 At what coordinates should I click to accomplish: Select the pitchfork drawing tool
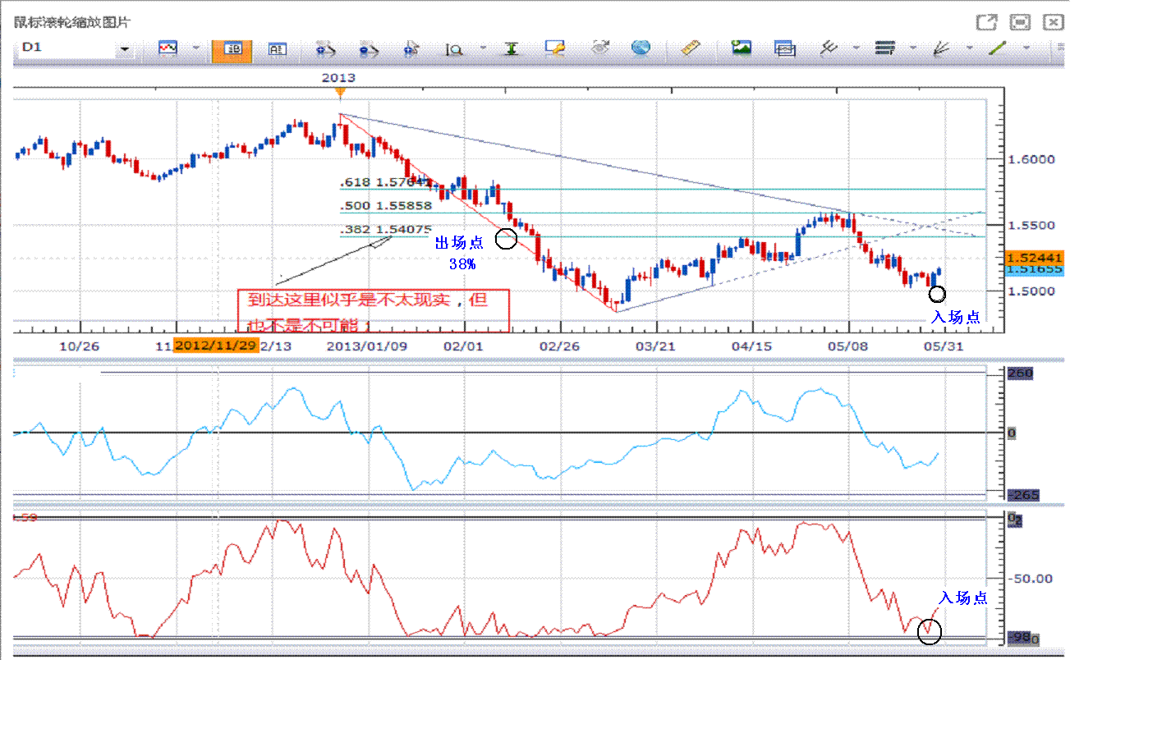(x=829, y=48)
